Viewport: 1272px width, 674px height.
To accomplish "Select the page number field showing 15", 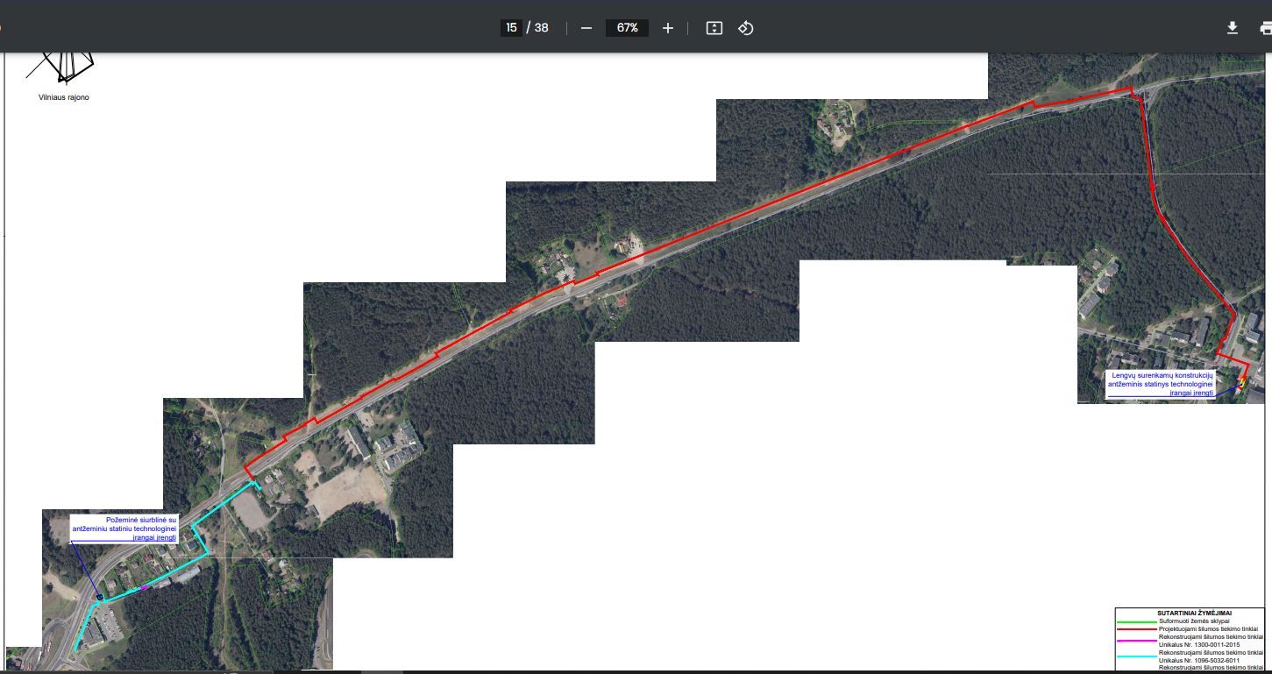I will click(511, 28).
